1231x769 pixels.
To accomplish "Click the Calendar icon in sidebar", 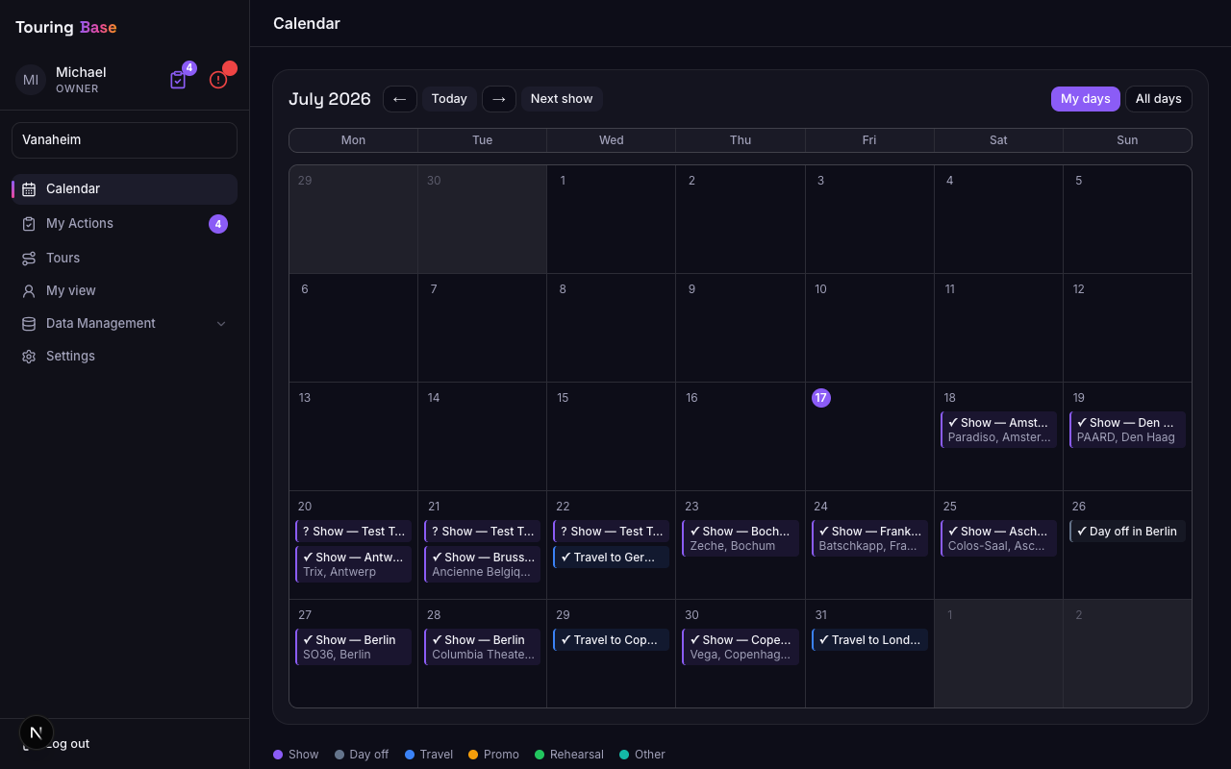I will click(x=29, y=189).
